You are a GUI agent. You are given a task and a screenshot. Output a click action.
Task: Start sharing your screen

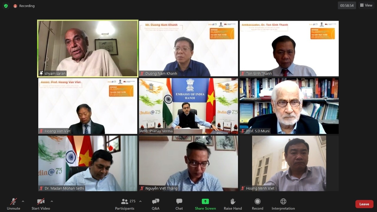pos(205,204)
